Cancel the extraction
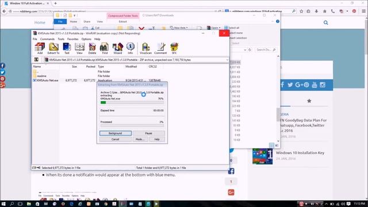The image size is (368, 207). (115, 139)
